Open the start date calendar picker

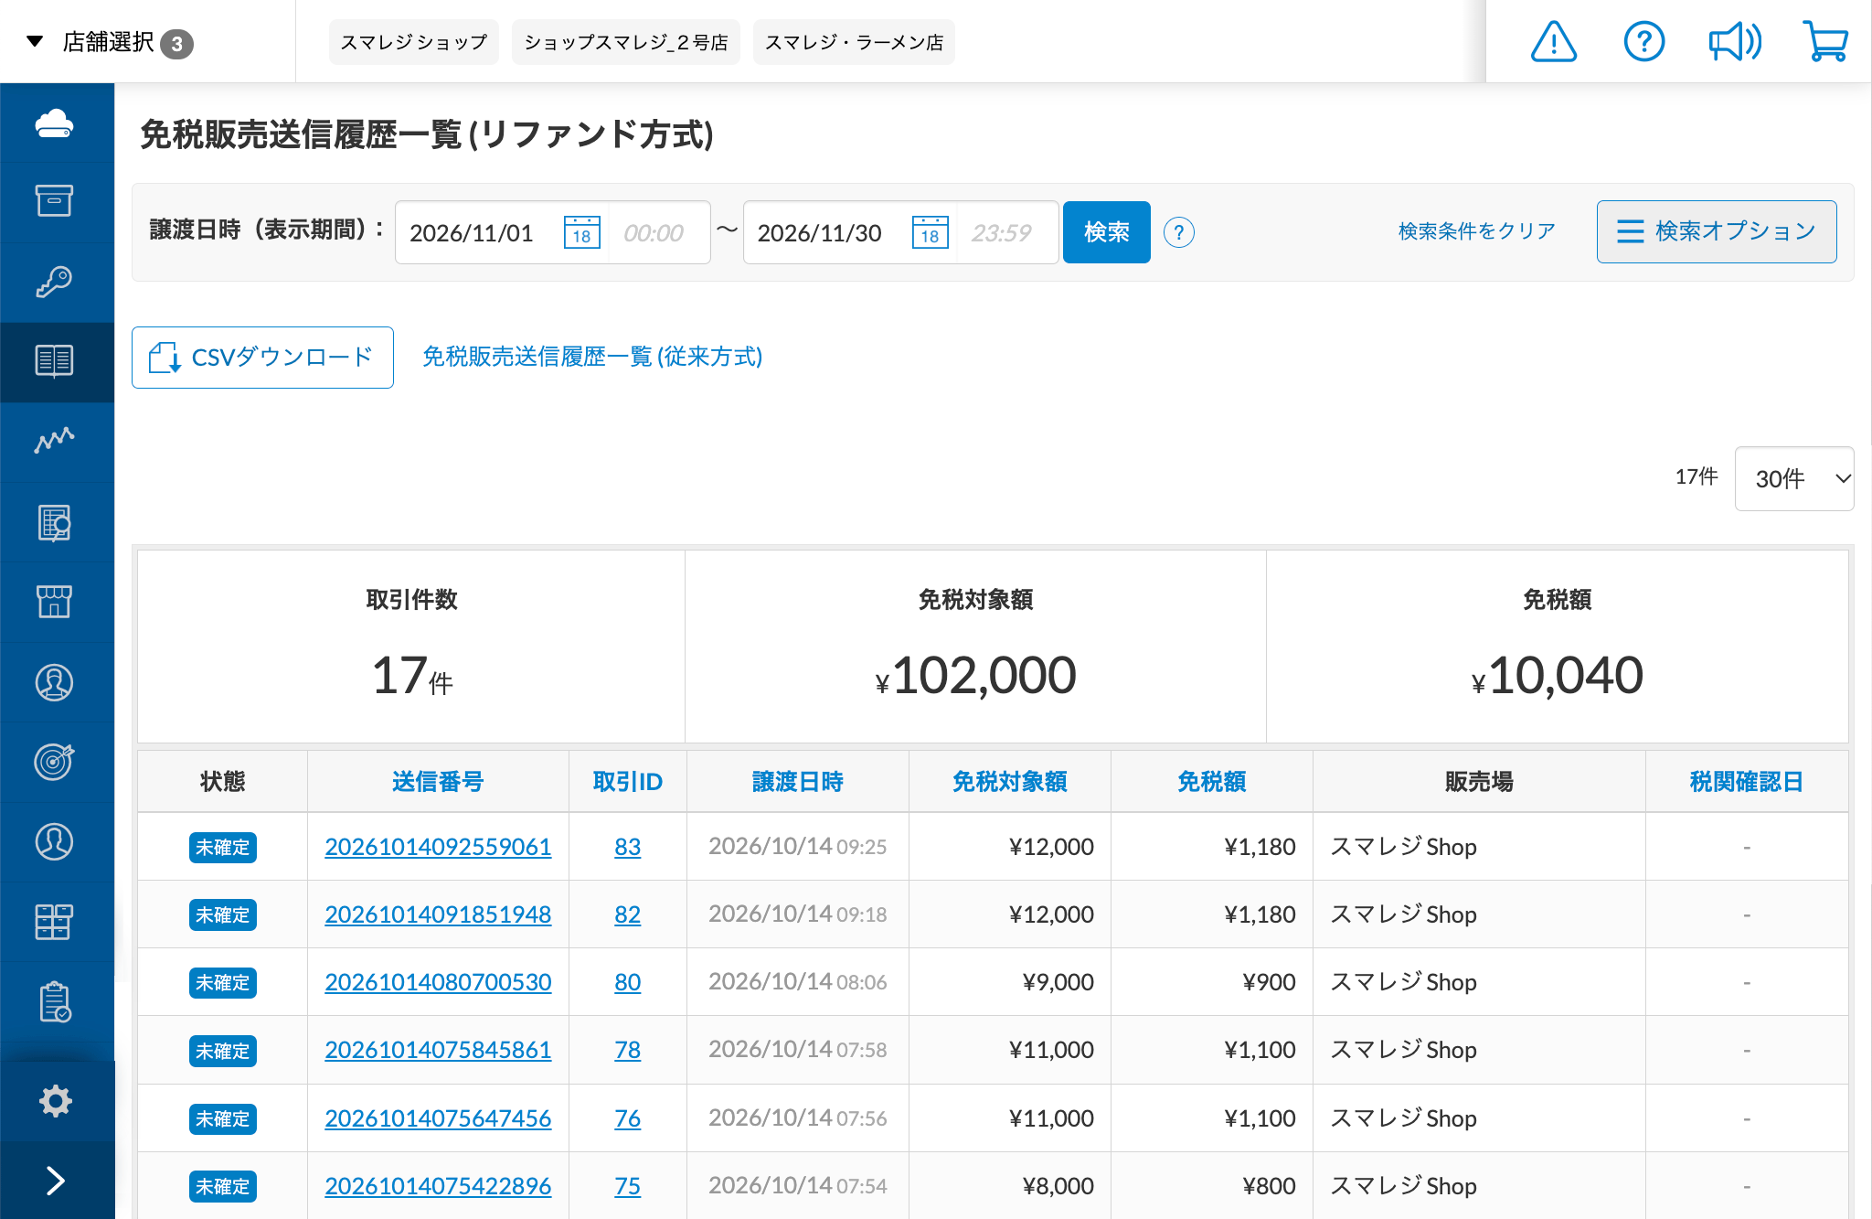[582, 232]
